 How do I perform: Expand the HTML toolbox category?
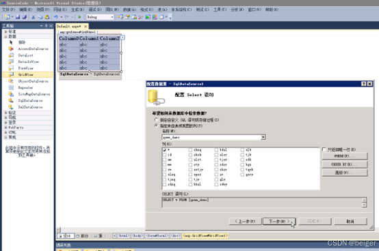tap(5, 132)
